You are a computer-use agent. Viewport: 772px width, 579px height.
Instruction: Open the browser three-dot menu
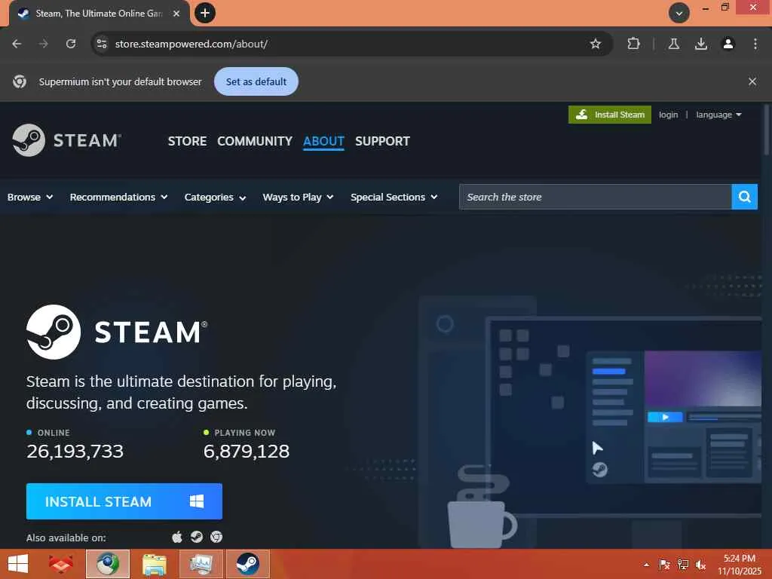click(755, 44)
